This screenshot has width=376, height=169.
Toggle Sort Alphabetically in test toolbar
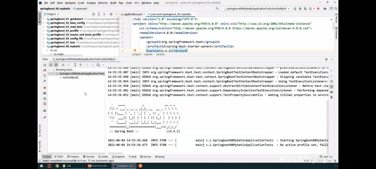(x=63, y=65)
